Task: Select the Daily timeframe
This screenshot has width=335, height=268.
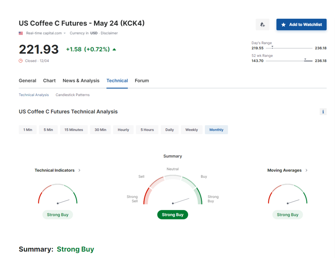Action: (169, 130)
